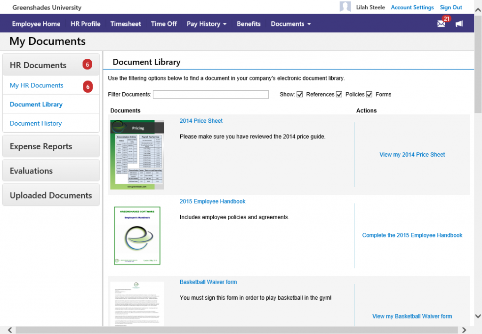Click Complete the 2015 Employee Handbook
482x334 pixels.
tap(412, 235)
